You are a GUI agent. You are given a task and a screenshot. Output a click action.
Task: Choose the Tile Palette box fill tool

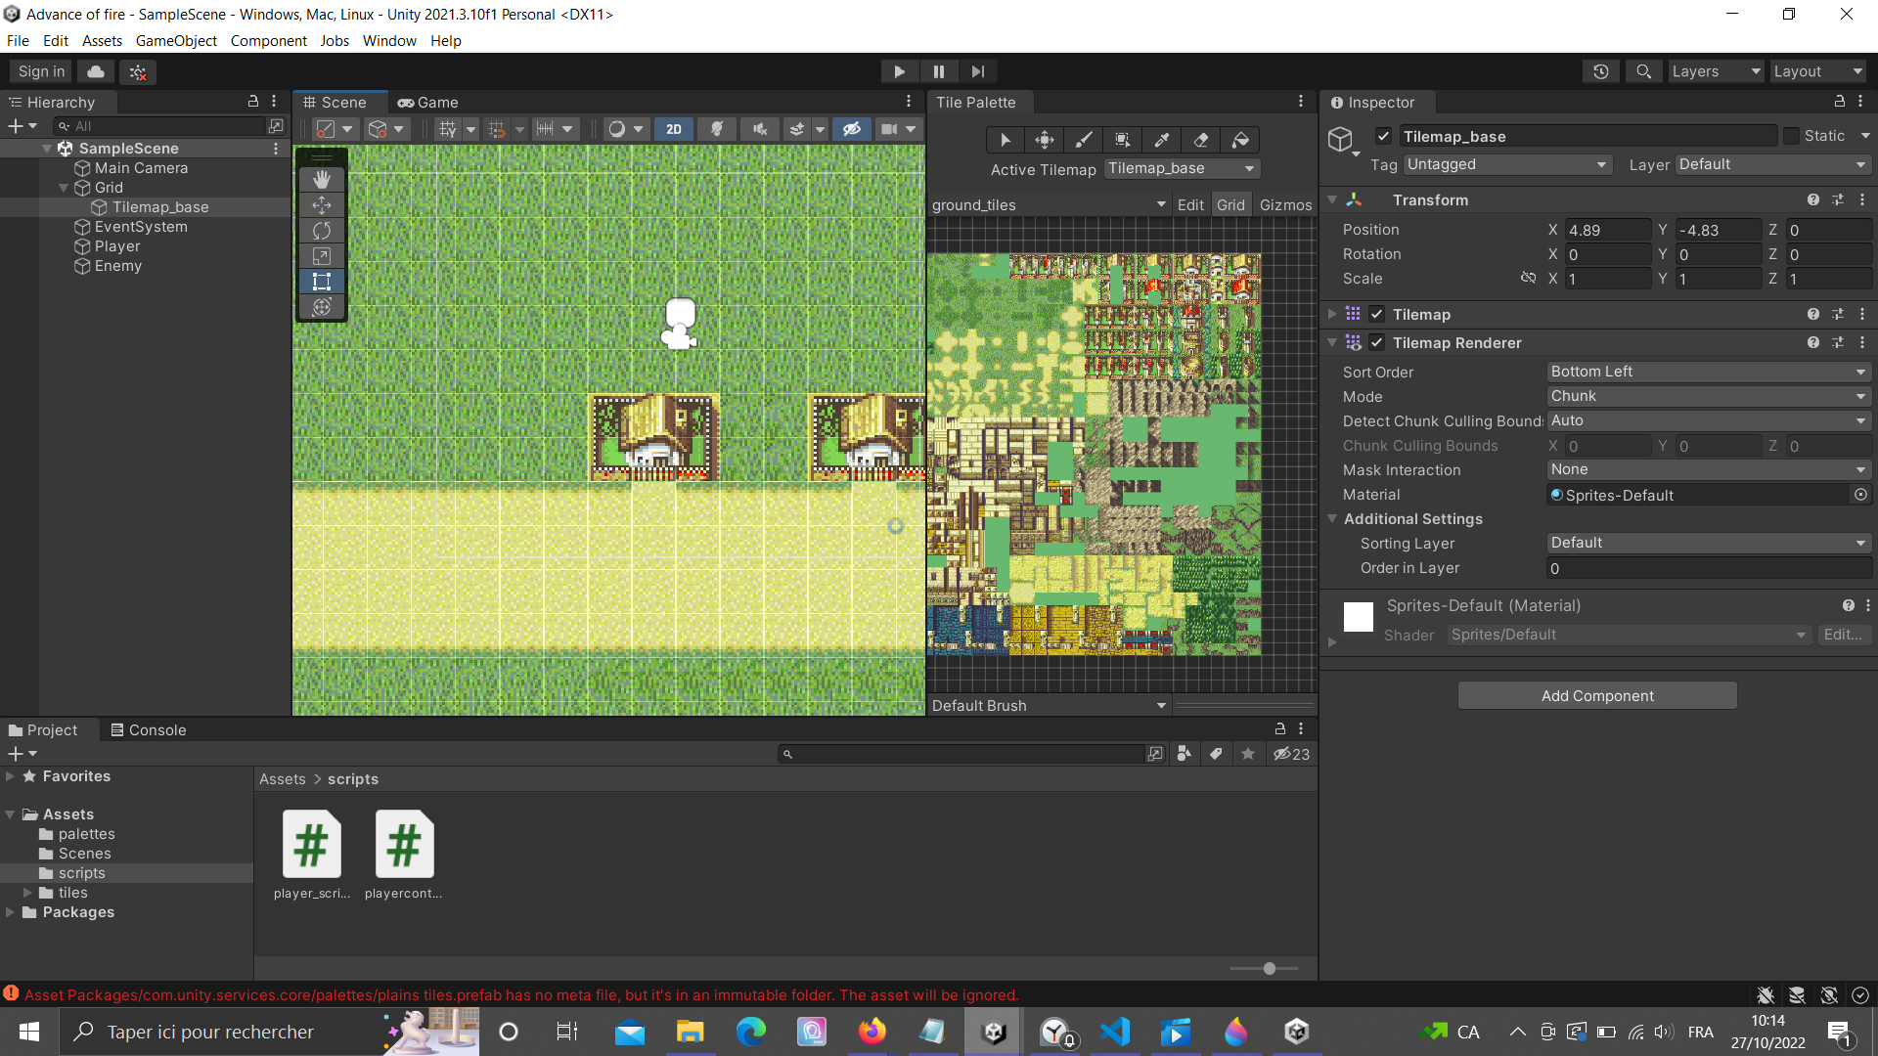(x=1122, y=140)
